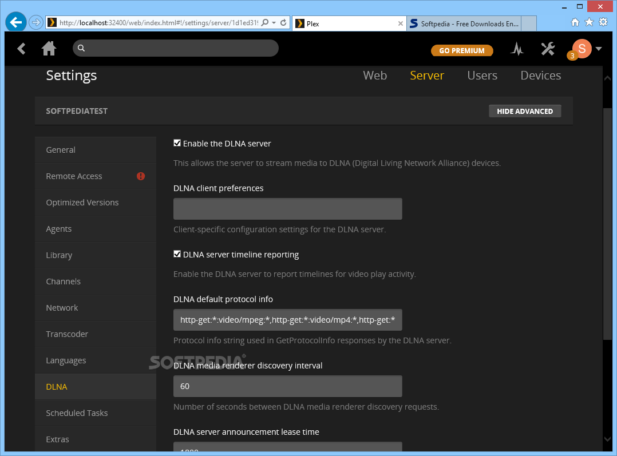
Task: Open the Devices settings tab
Action: [x=541, y=76]
